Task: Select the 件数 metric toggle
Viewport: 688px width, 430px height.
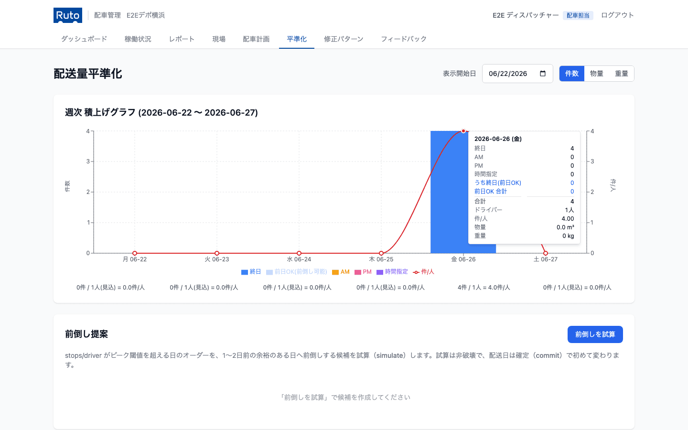Action: (572, 74)
